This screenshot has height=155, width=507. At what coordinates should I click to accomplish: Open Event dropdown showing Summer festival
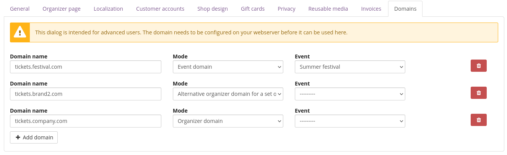(x=350, y=67)
